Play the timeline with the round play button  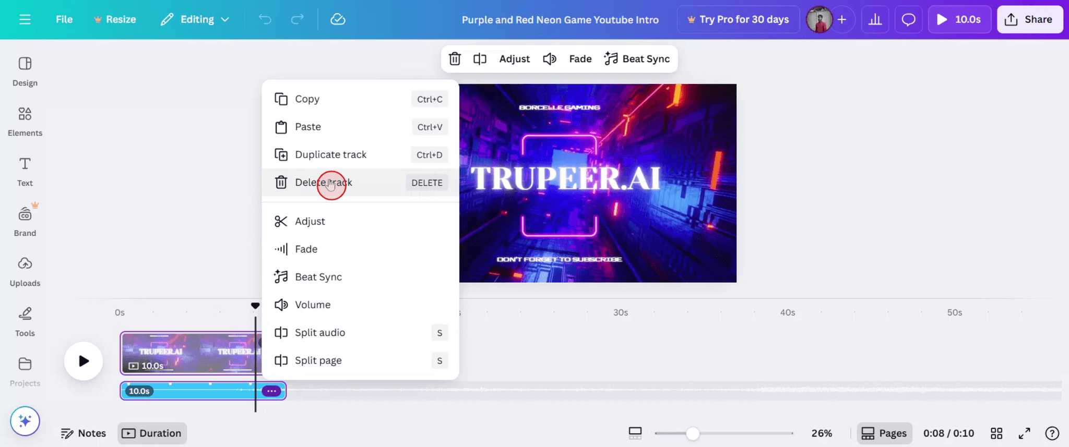pos(84,361)
